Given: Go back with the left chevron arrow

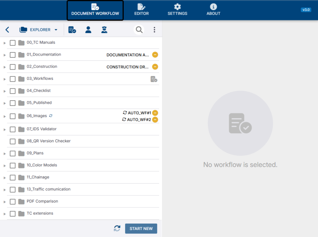Looking at the screenshot, I should (x=7, y=30).
